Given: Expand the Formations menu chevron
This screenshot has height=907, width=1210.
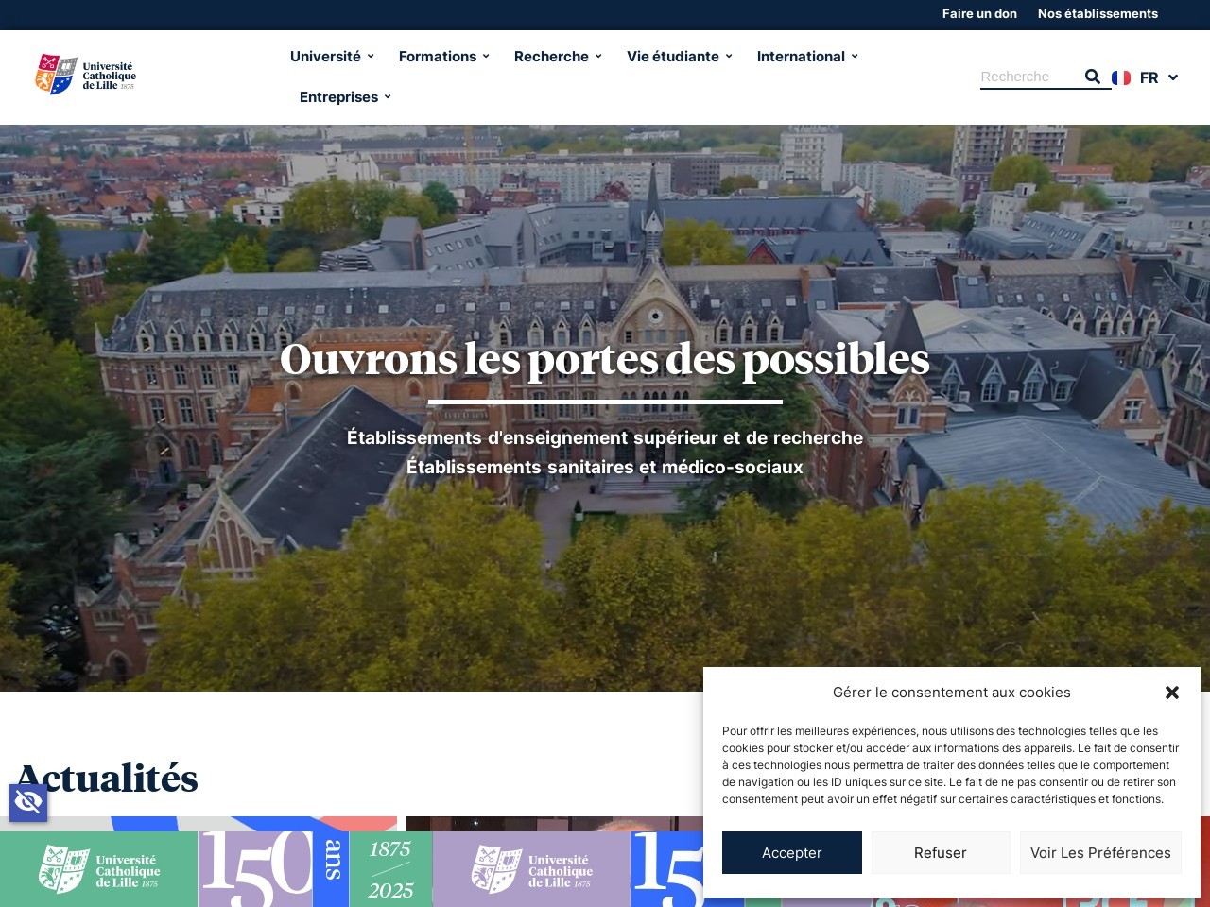Looking at the screenshot, I should coord(486,56).
